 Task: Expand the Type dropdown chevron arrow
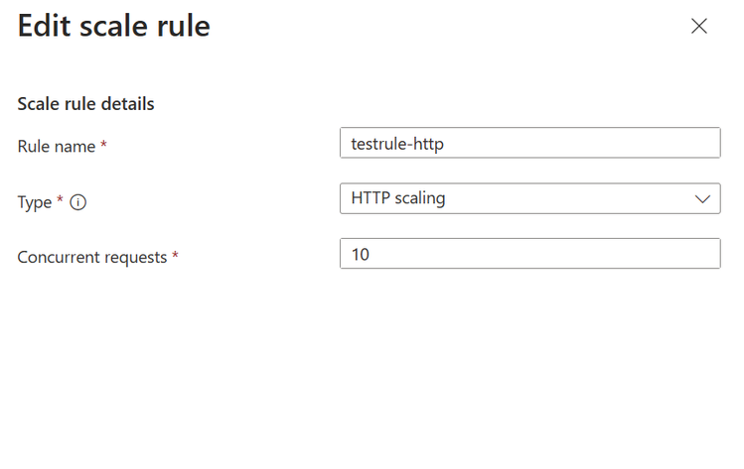703,198
